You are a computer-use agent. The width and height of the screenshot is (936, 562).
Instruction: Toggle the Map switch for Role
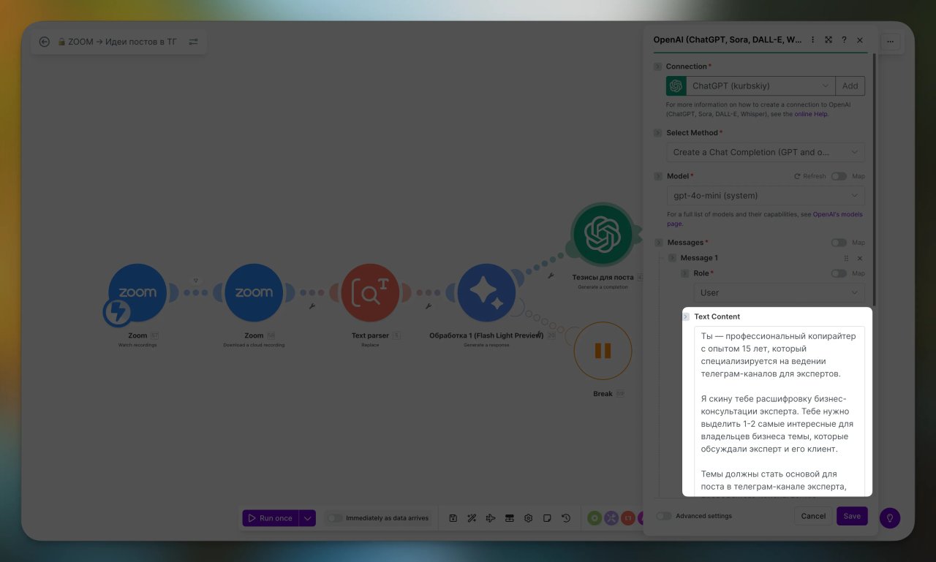[839, 273]
